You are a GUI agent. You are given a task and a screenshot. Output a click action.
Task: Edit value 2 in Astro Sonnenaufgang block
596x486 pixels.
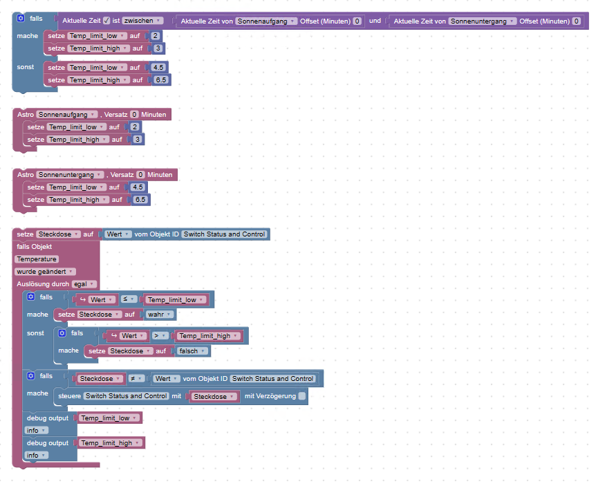(x=135, y=127)
